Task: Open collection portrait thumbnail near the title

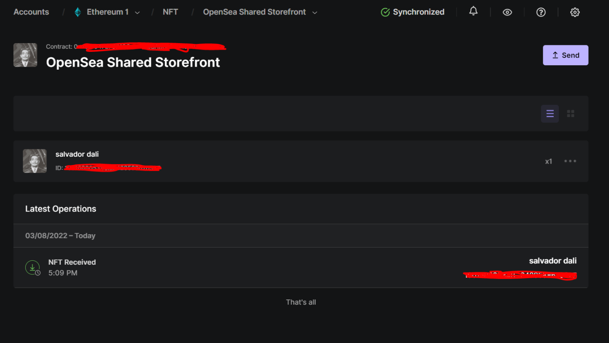Action: coord(25,55)
